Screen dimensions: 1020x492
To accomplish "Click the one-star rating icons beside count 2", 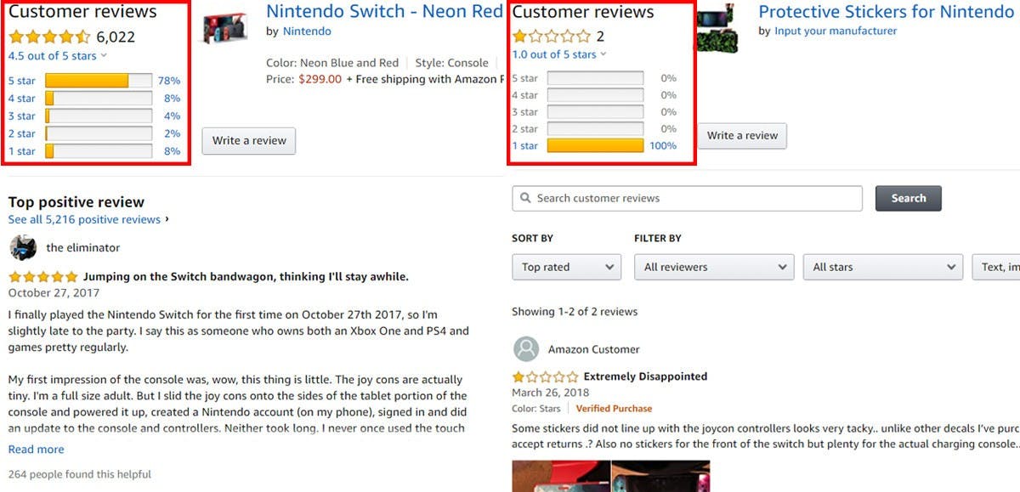I will [551, 37].
